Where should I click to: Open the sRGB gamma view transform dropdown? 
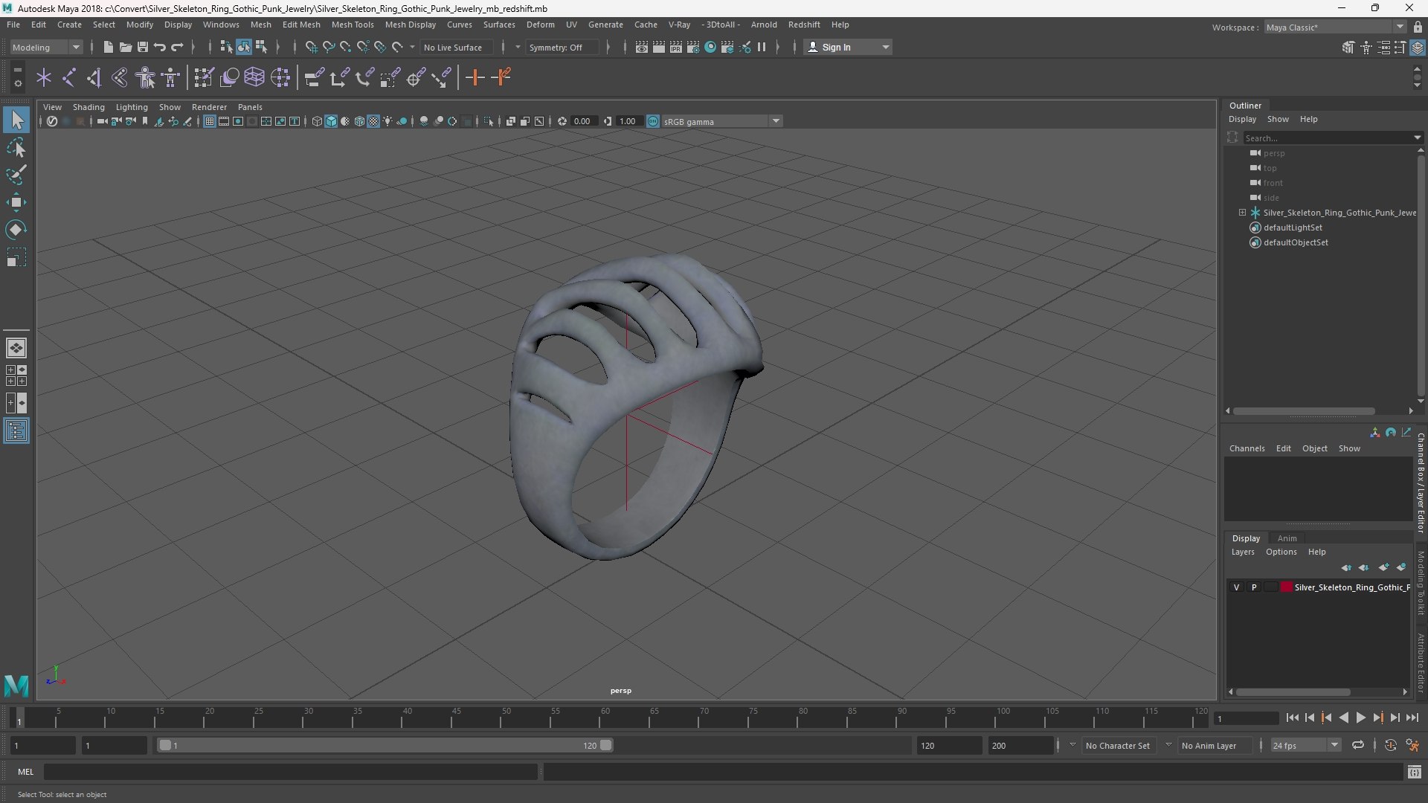pyautogui.click(x=721, y=121)
